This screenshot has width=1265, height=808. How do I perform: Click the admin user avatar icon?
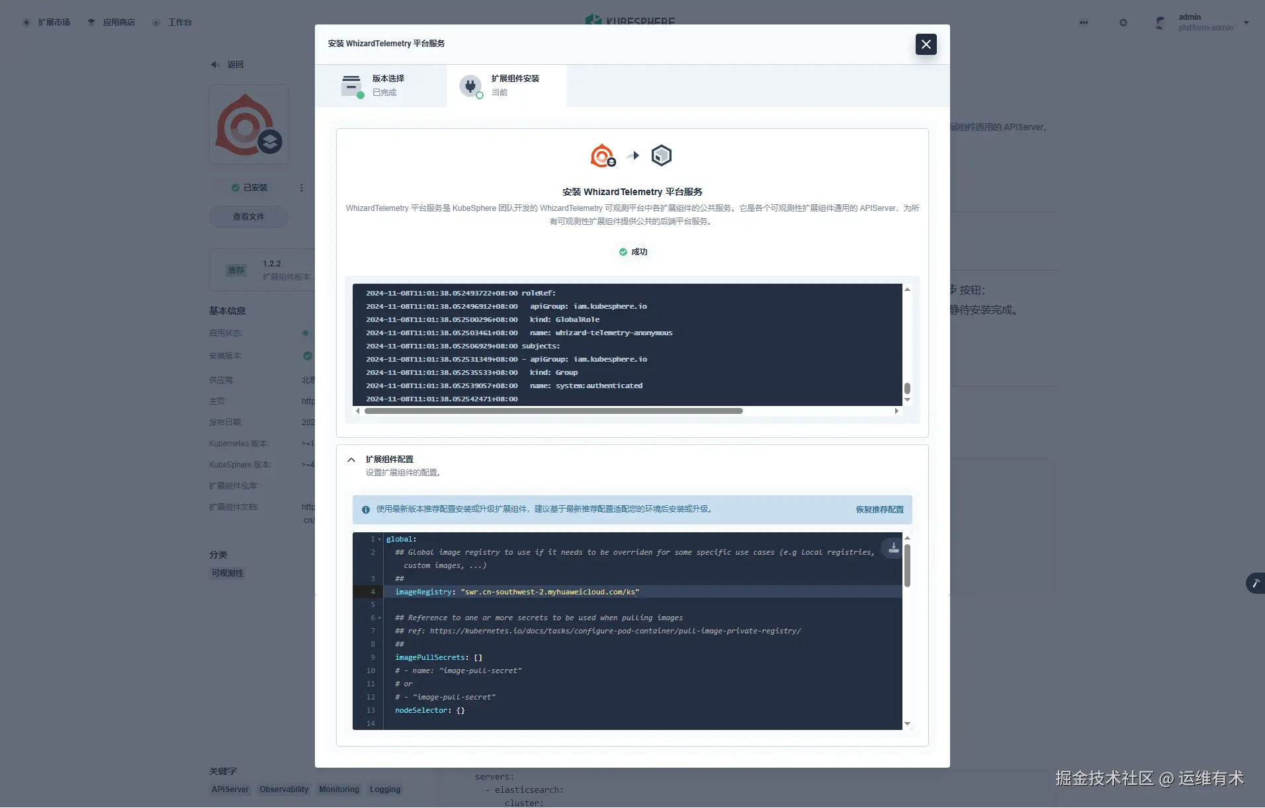1160,22
